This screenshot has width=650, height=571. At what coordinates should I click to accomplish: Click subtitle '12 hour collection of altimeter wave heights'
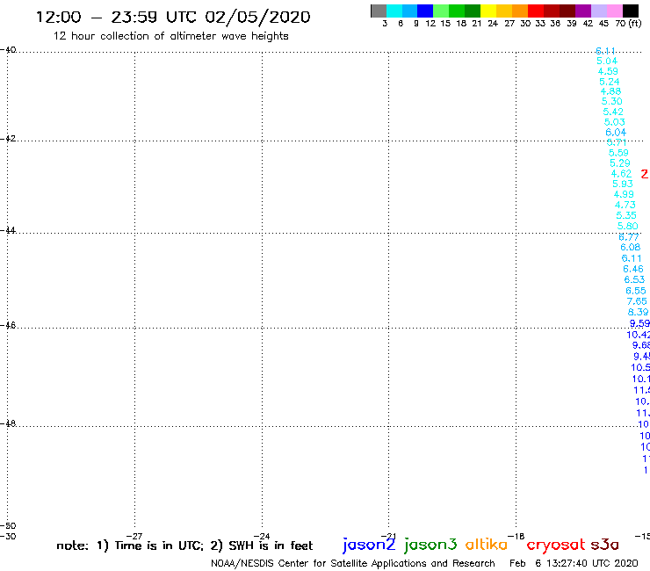(170, 37)
